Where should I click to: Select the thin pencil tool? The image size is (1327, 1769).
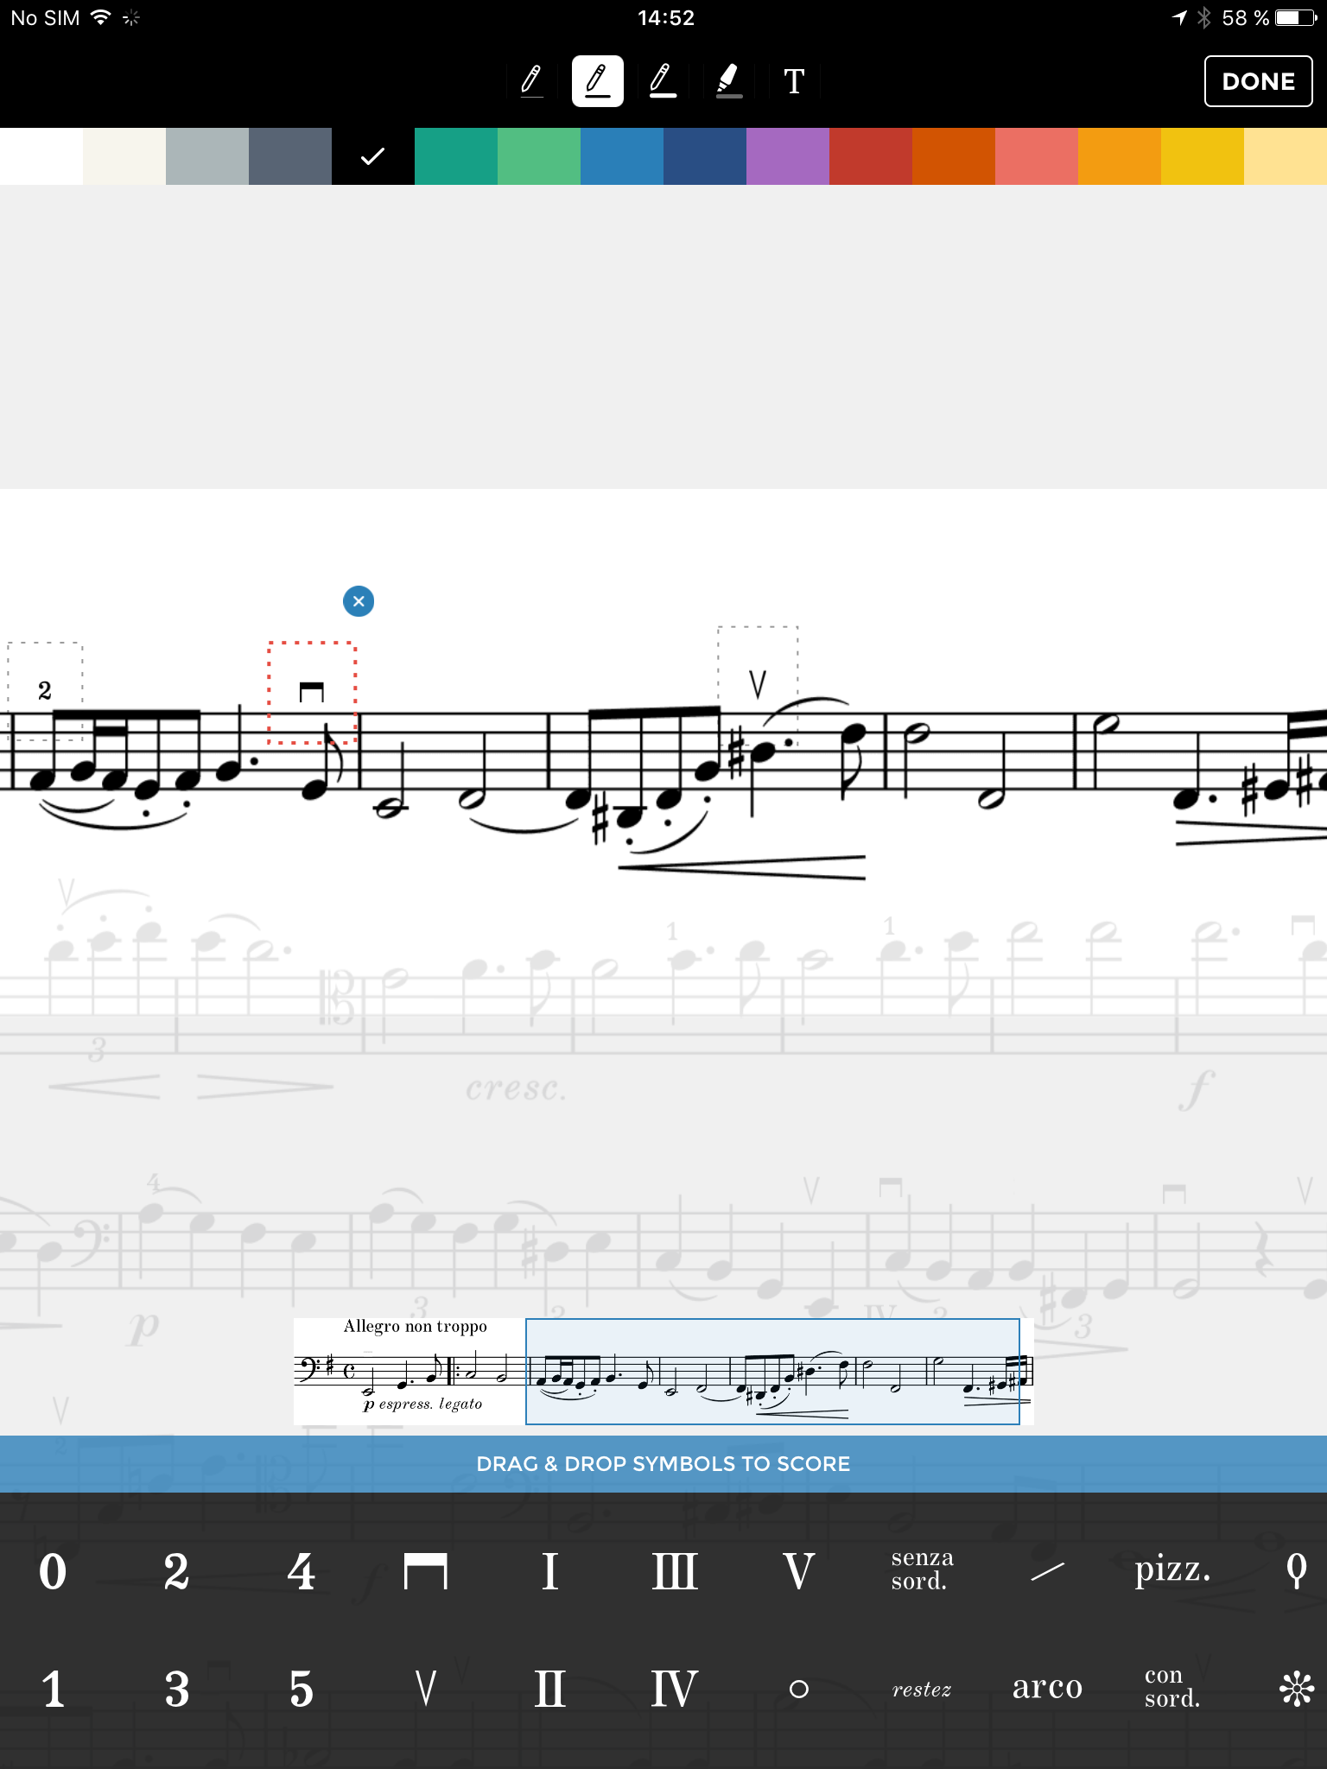tap(532, 81)
